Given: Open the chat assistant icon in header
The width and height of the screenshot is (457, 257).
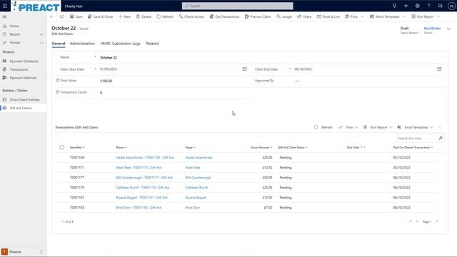Looking at the screenshot, I should [x=440, y=6].
